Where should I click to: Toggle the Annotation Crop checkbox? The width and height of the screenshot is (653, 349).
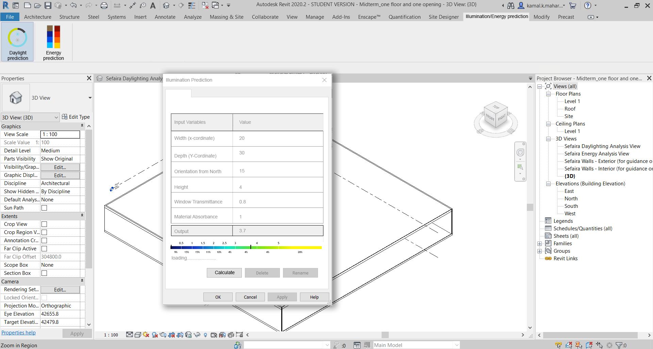click(x=44, y=240)
